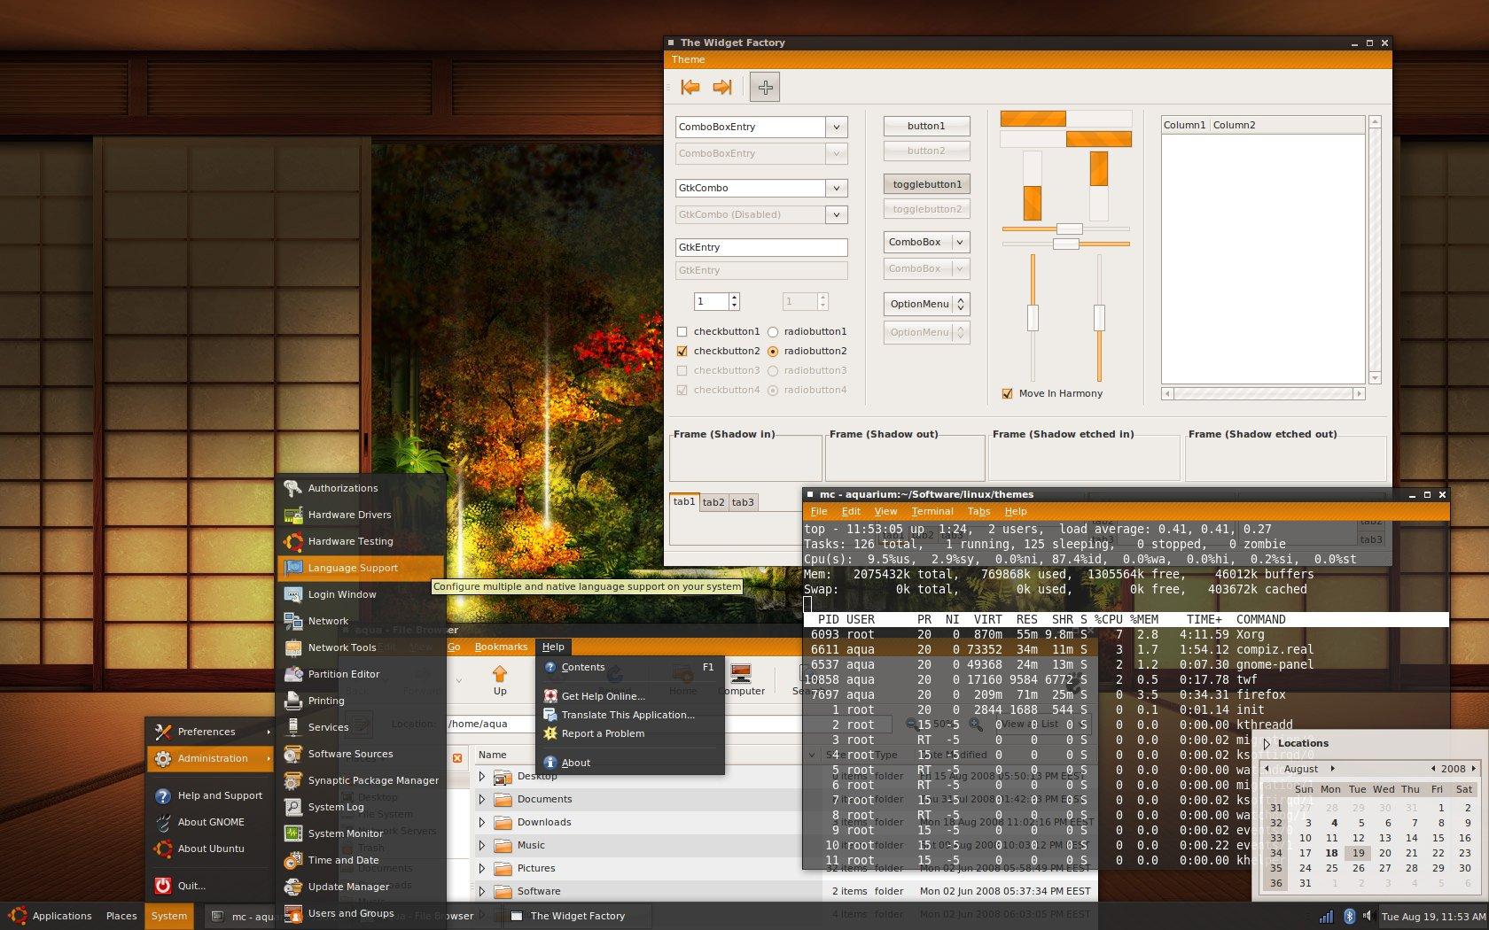
Task: Click The Widget Factory taskbar button
Action: click(578, 916)
